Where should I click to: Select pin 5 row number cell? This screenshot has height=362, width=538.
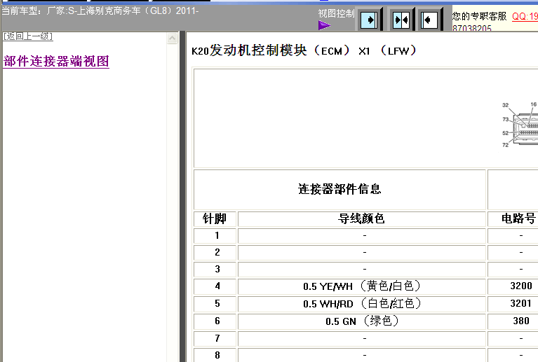pos(215,304)
